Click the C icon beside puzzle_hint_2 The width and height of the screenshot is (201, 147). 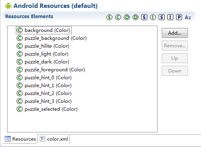(19, 93)
